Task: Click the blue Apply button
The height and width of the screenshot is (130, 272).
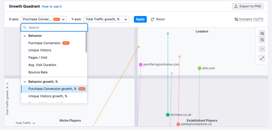Action: pos(140,19)
